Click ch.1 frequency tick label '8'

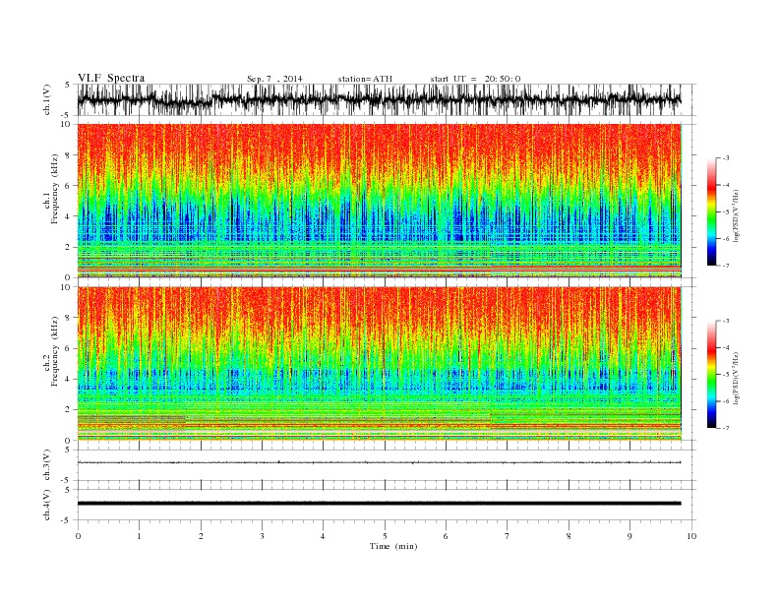pyautogui.click(x=69, y=155)
